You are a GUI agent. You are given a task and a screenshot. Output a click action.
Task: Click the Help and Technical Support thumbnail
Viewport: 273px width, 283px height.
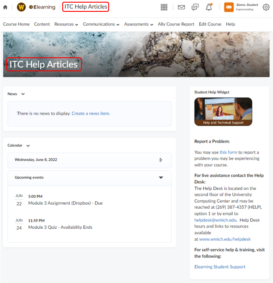(223, 112)
